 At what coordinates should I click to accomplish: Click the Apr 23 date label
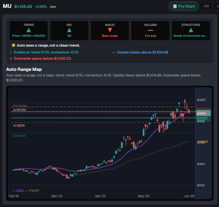pyautogui.click(x=100, y=196)
